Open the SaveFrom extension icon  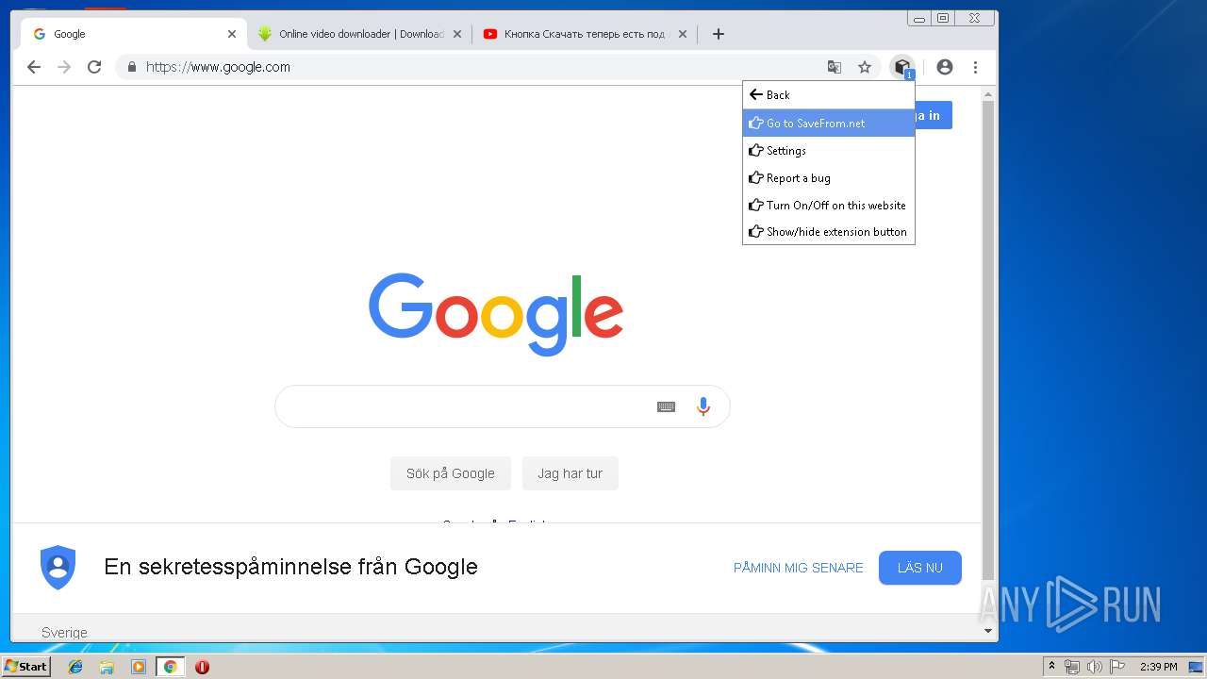902,67
